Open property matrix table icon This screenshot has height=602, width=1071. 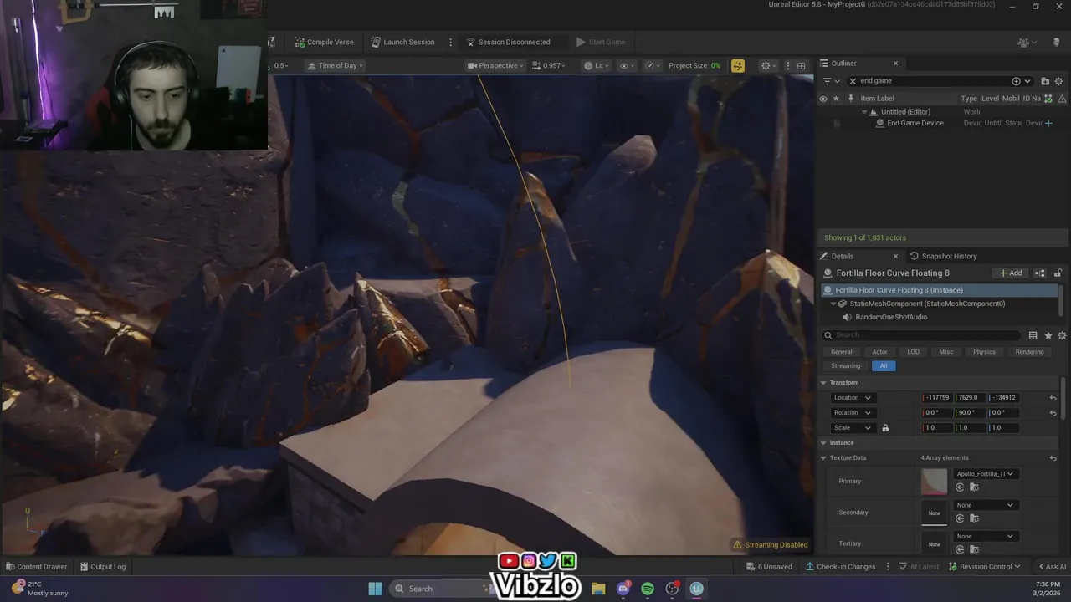1033,335
